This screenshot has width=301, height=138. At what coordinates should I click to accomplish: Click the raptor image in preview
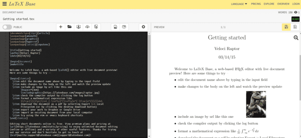tap(256, 104)
